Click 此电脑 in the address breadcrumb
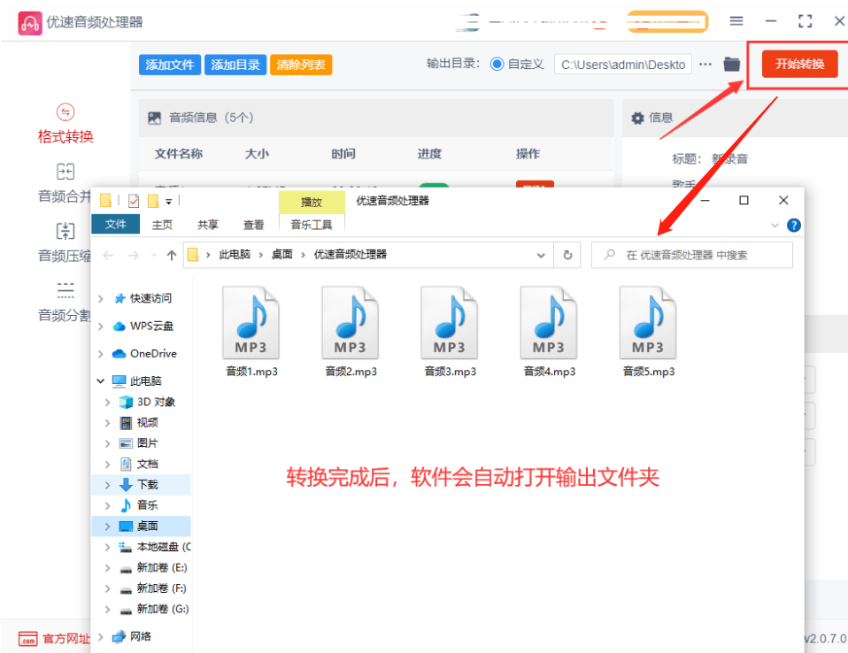 [235, 255]
